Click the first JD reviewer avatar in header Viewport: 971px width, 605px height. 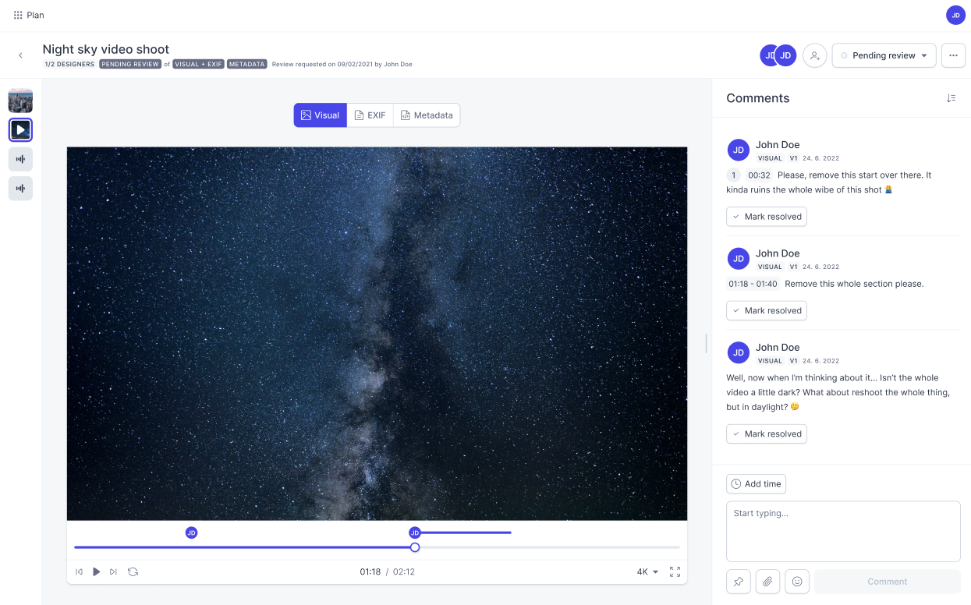tap(767, 55)
